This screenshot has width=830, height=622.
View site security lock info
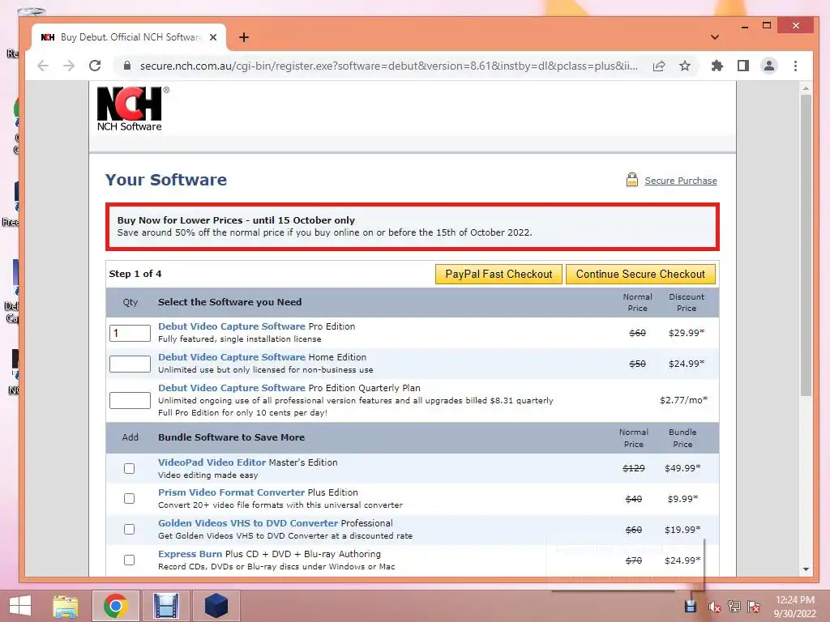[x=126, y=66]
